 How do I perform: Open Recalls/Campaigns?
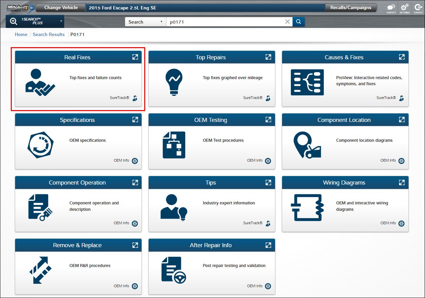[x=351, y=8]
